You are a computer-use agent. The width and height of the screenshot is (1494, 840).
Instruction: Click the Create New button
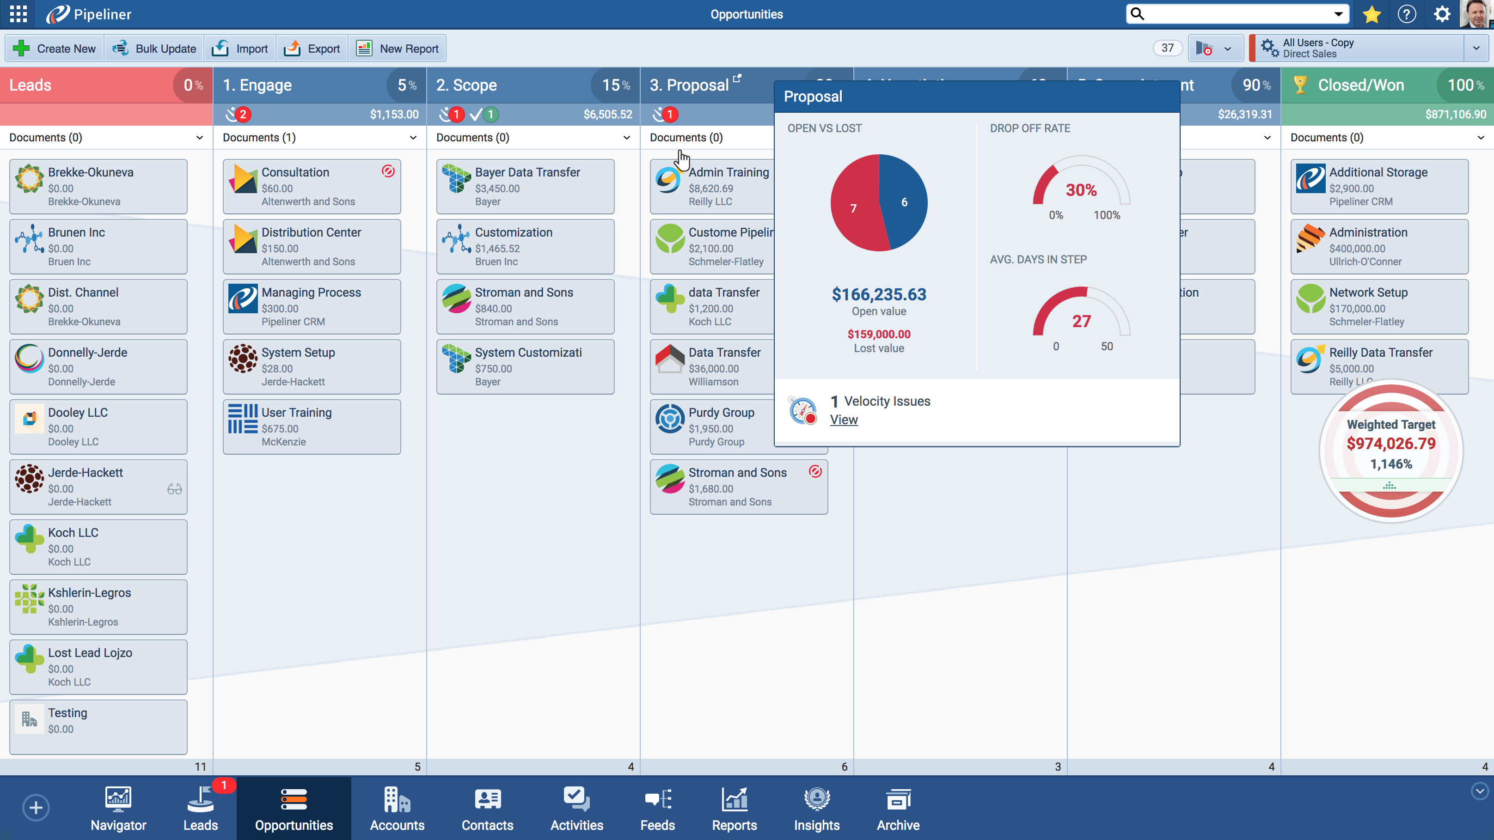click(55, 49)
